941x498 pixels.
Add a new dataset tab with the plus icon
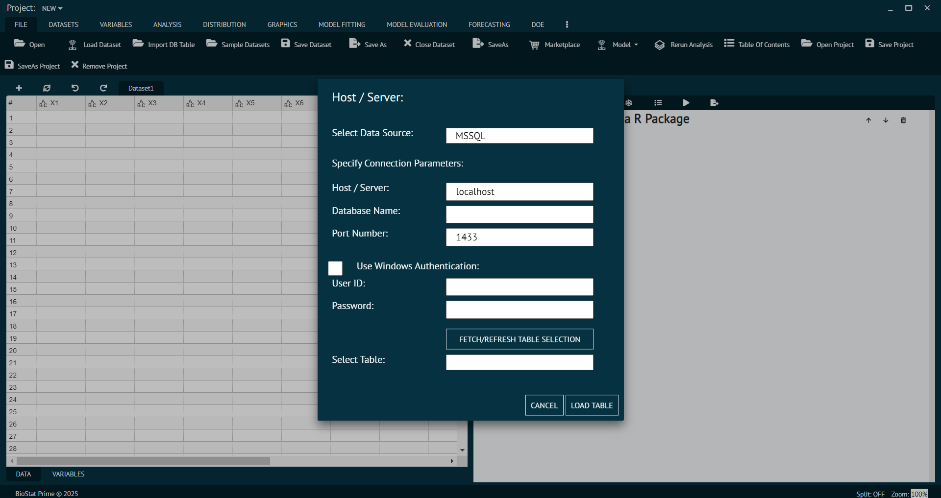(x=19, y=88)
